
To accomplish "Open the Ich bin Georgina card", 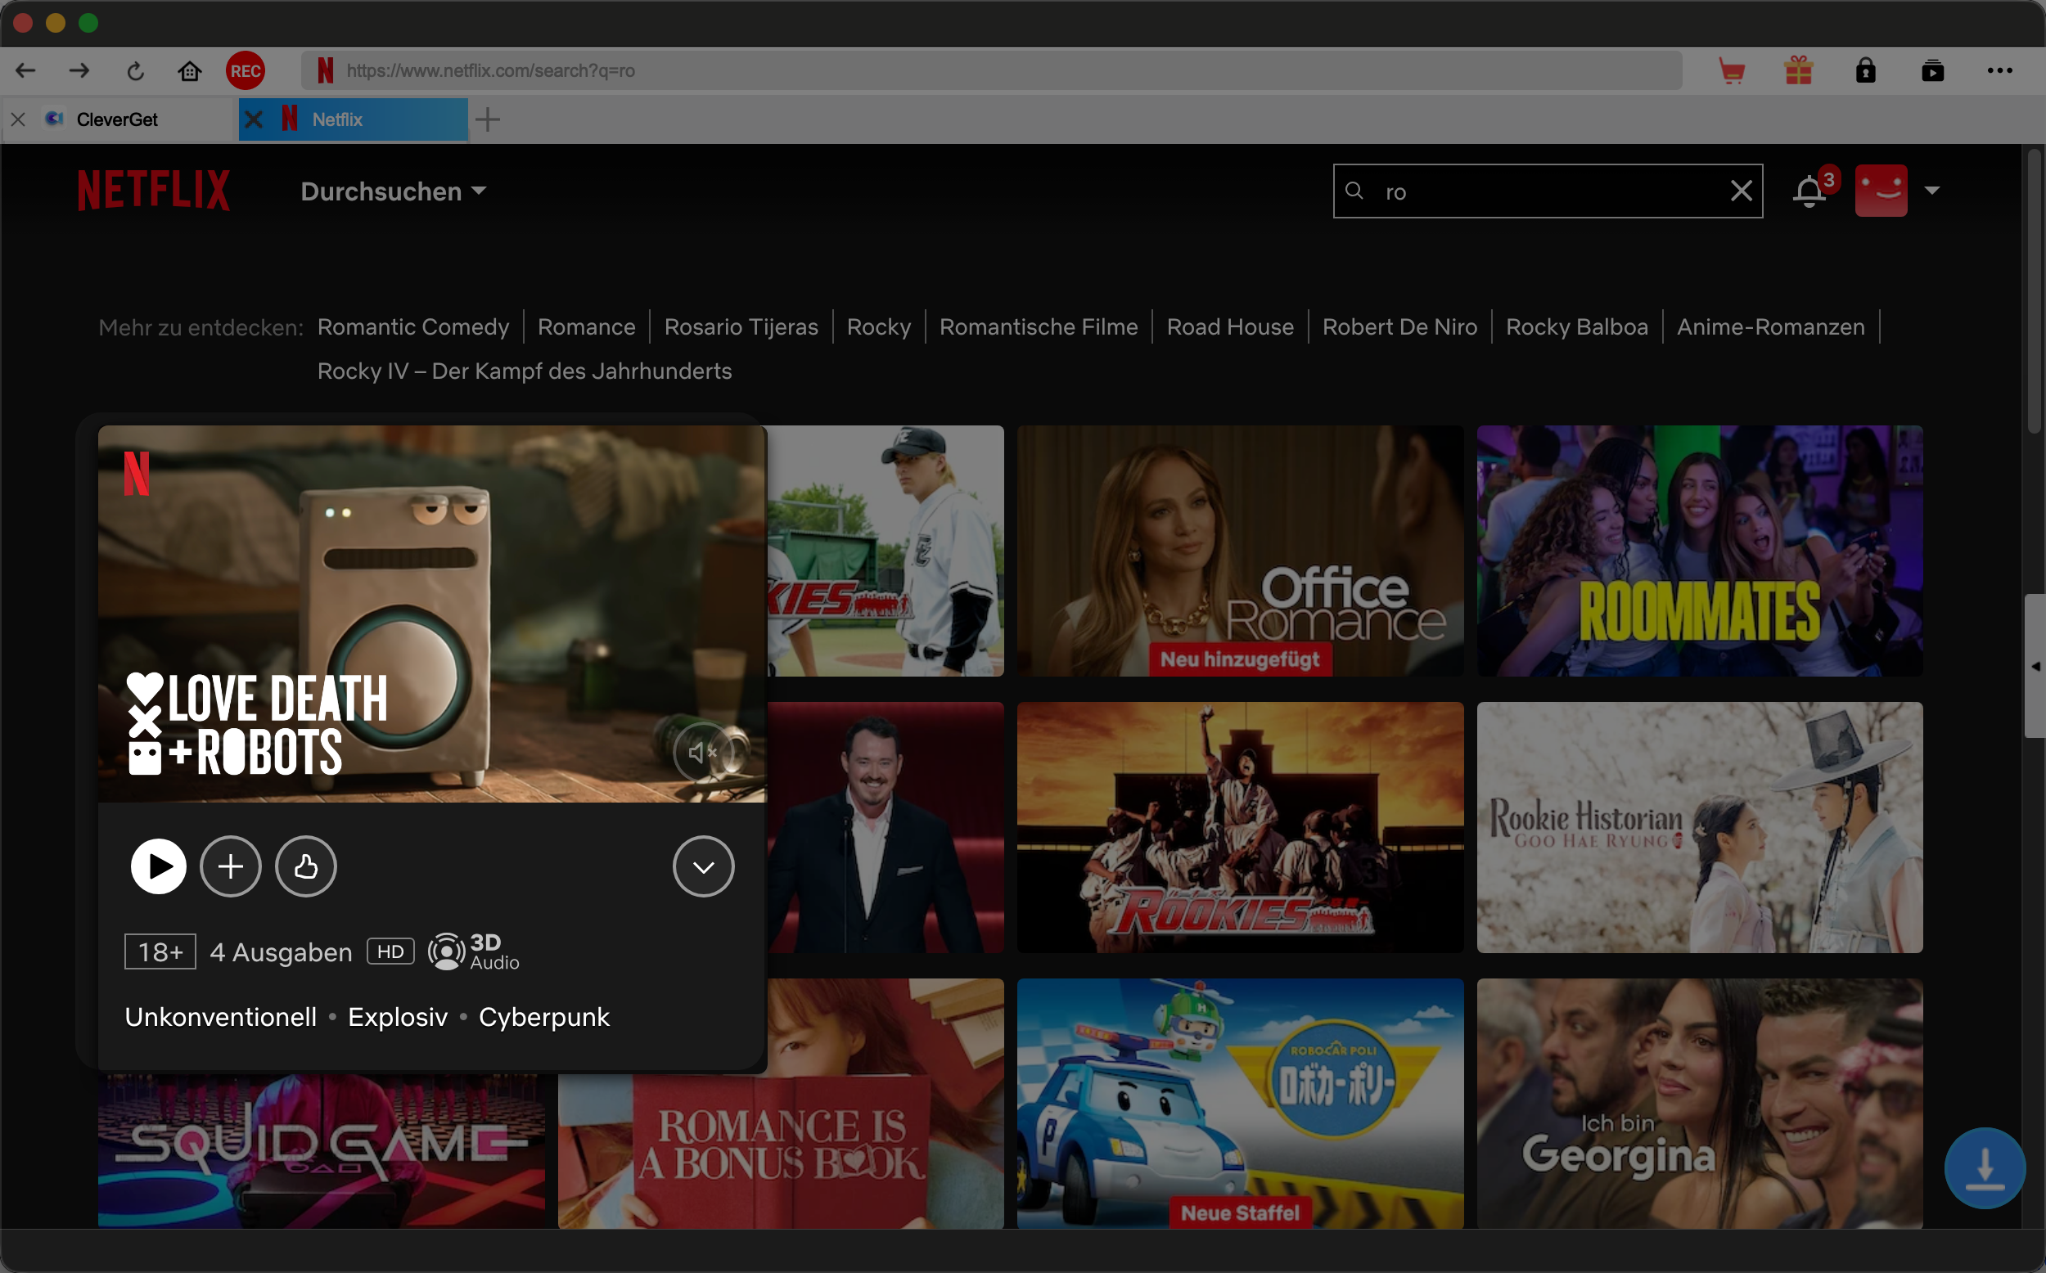I will [x=1699, y=1104].
